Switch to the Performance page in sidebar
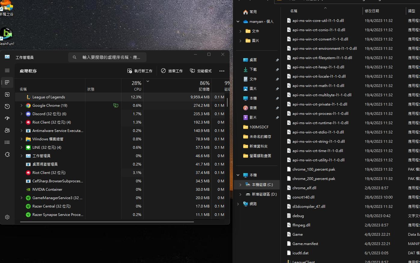This screenshot has width=420, height=263. 7,94
